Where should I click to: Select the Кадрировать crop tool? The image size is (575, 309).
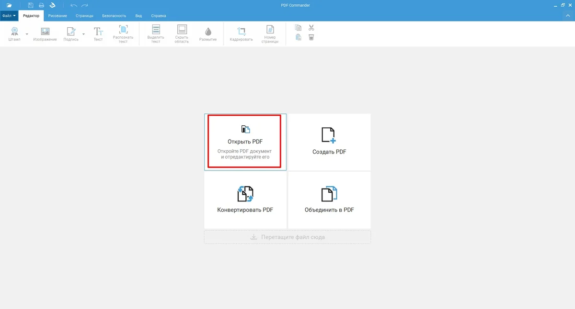coord(241,34)
